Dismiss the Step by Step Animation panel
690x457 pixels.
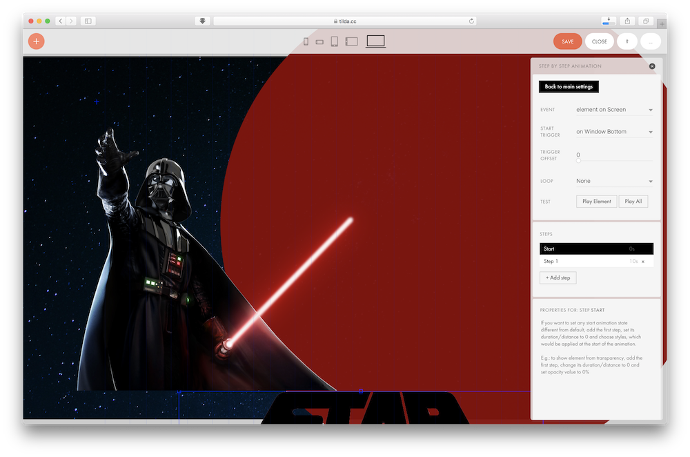coord(652,66)
